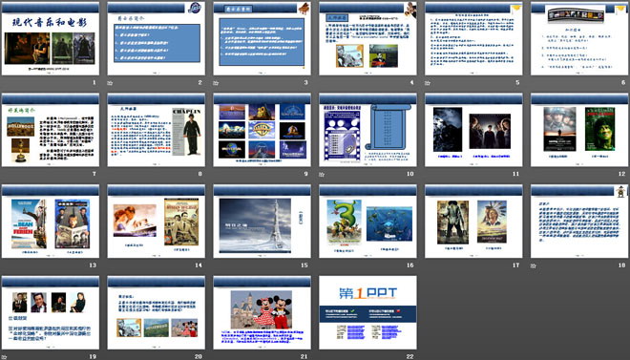Viewport: 630px width, 360px height.
Task: Select slide 20 with three small pictures
Action: (157, 312)
